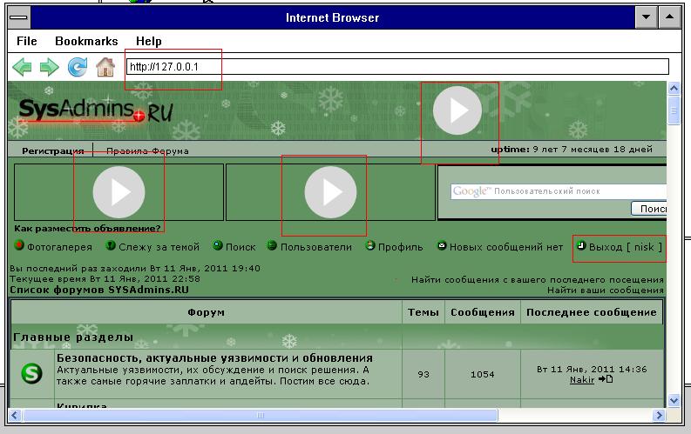
Task: Click the address bar showing http://127.0.0.1
Action: point(397,67)
